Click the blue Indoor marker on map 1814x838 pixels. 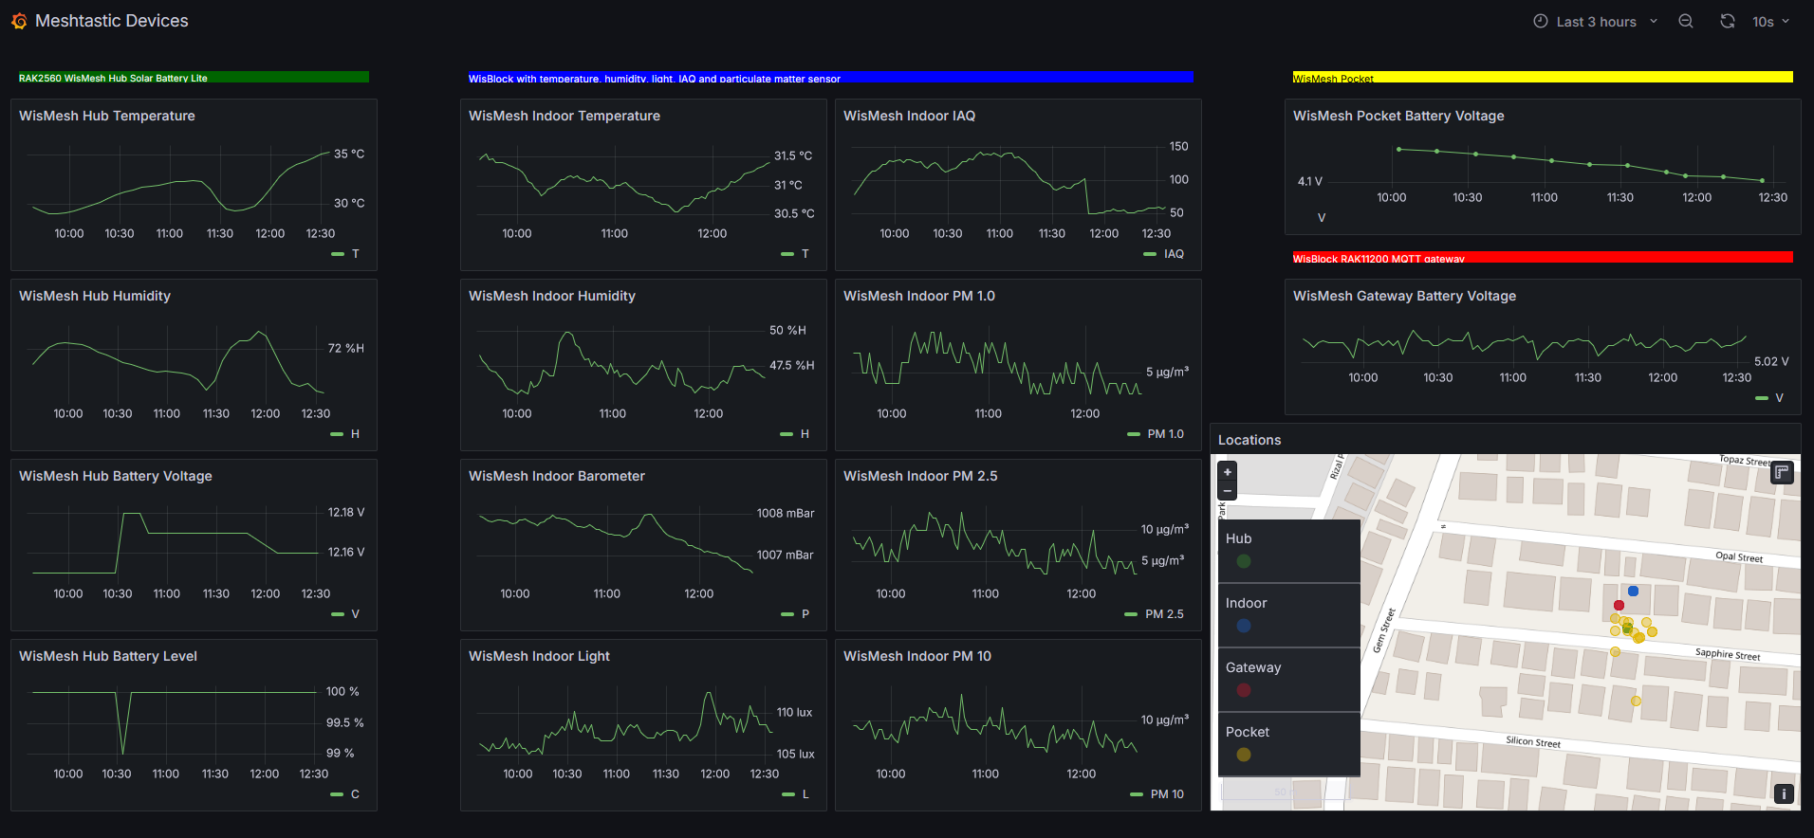click(x=1633, y=591)
